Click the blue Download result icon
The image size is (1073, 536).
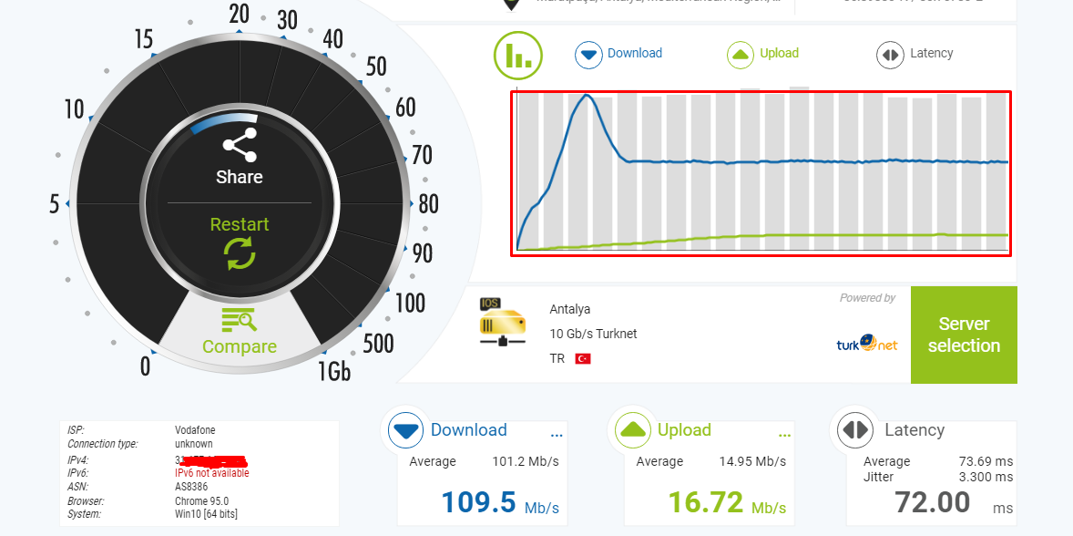pos(406,430)
